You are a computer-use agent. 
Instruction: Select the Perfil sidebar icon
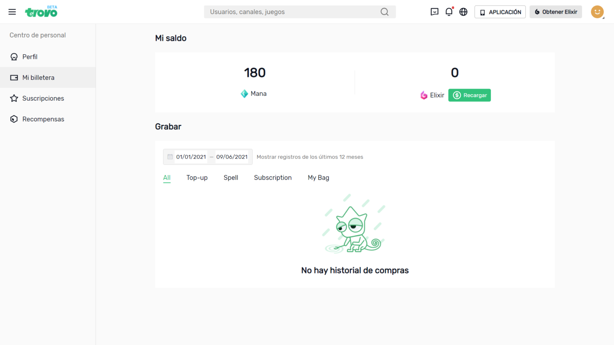coord(14,57)
